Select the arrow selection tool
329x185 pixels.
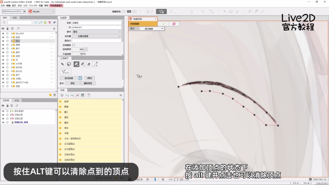coord(62,64)
